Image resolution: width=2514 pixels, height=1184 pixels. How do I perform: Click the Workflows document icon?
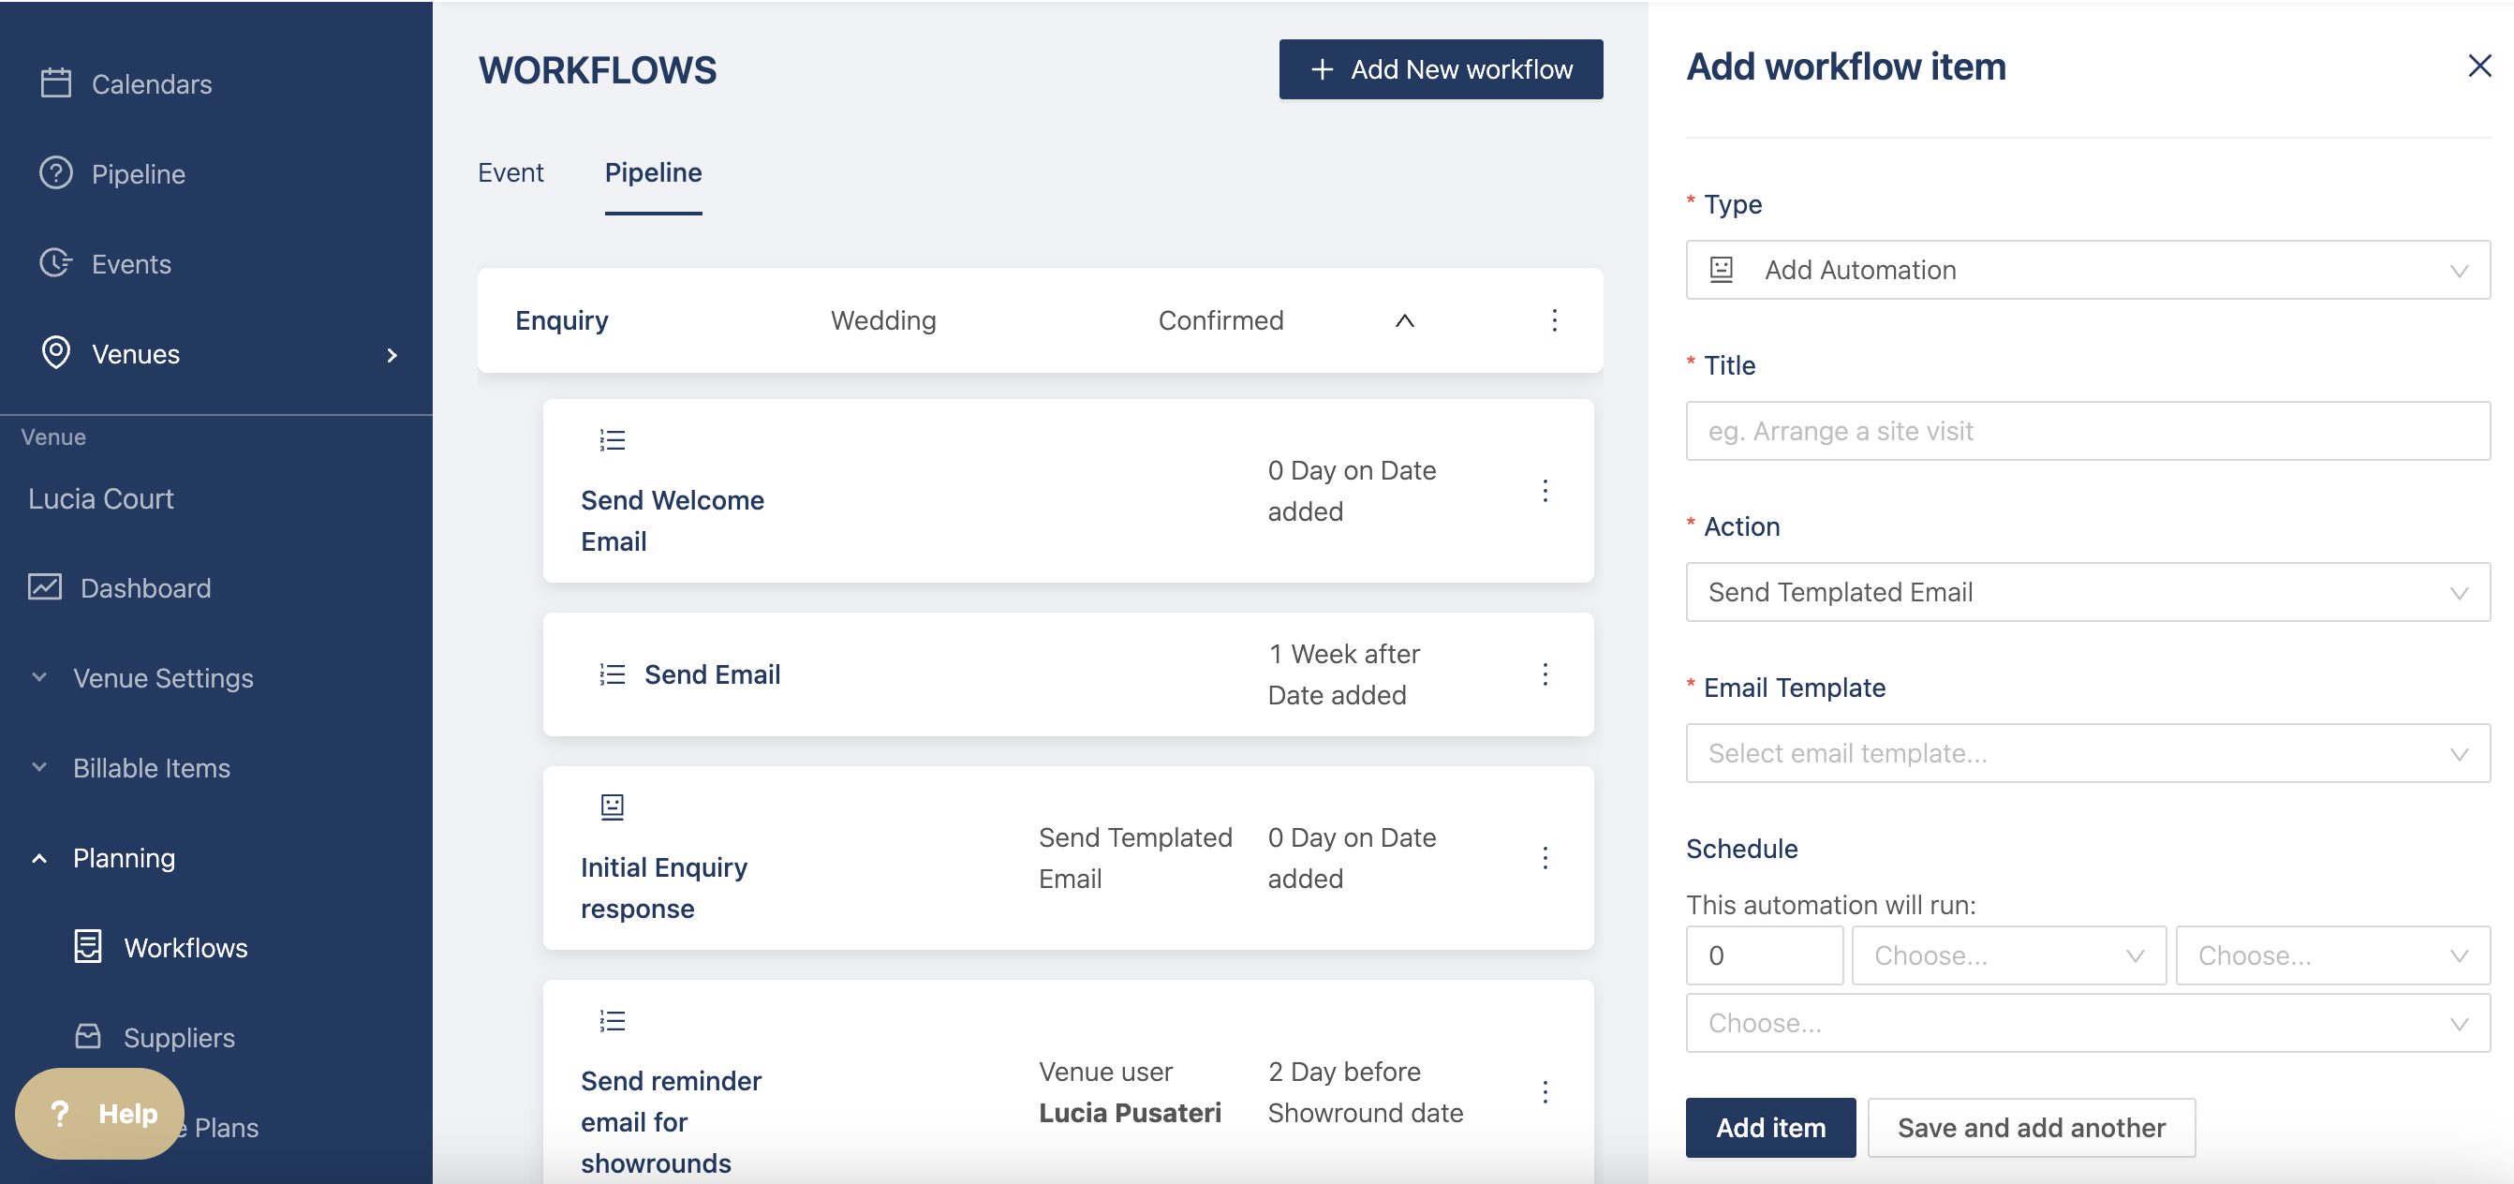(88, 947)
